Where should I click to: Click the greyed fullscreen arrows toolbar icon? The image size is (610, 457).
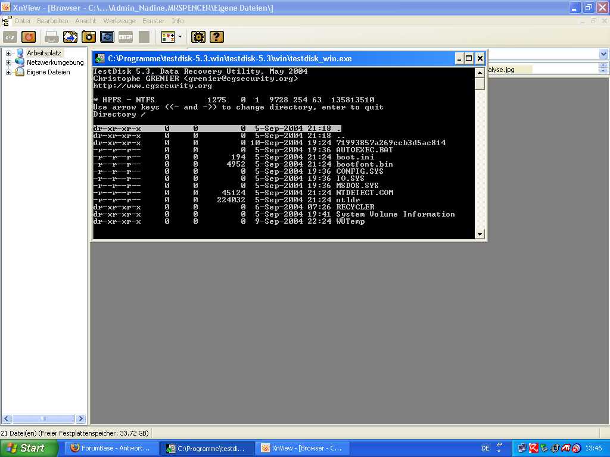pyautogui.click(x=10, y=37)
